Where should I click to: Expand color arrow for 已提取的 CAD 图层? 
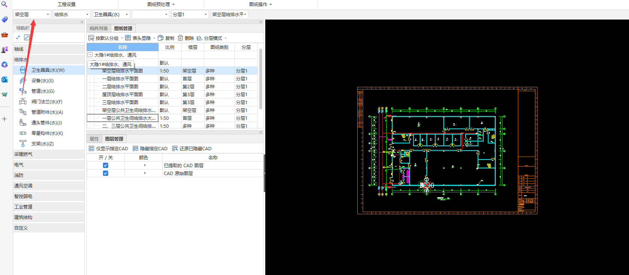pyautogui.click(x=145, y=165)
